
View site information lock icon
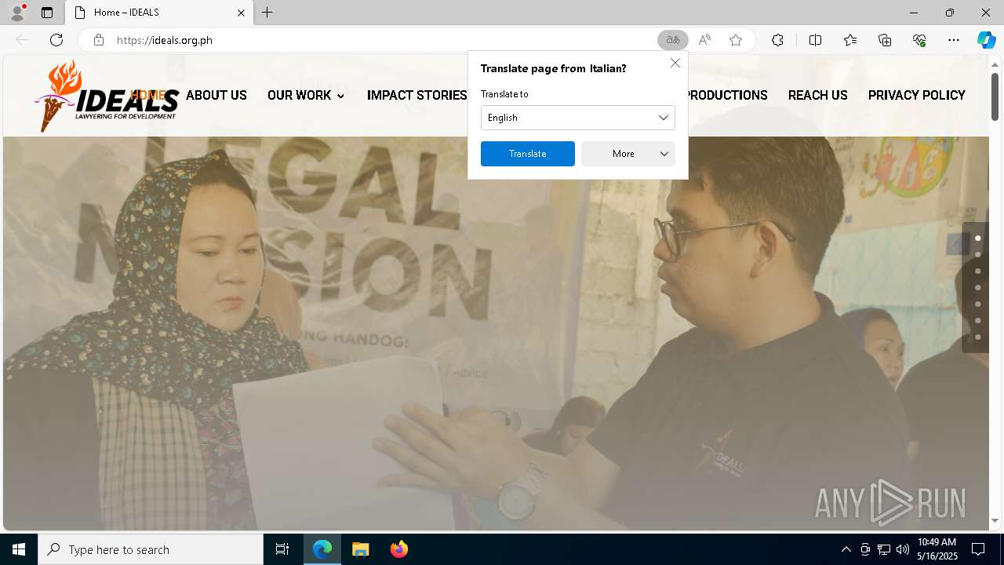(x=99, y=40)
